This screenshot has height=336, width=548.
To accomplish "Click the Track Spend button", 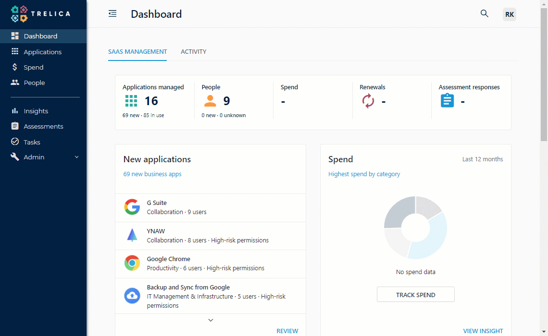I will [x=415, y=294].
